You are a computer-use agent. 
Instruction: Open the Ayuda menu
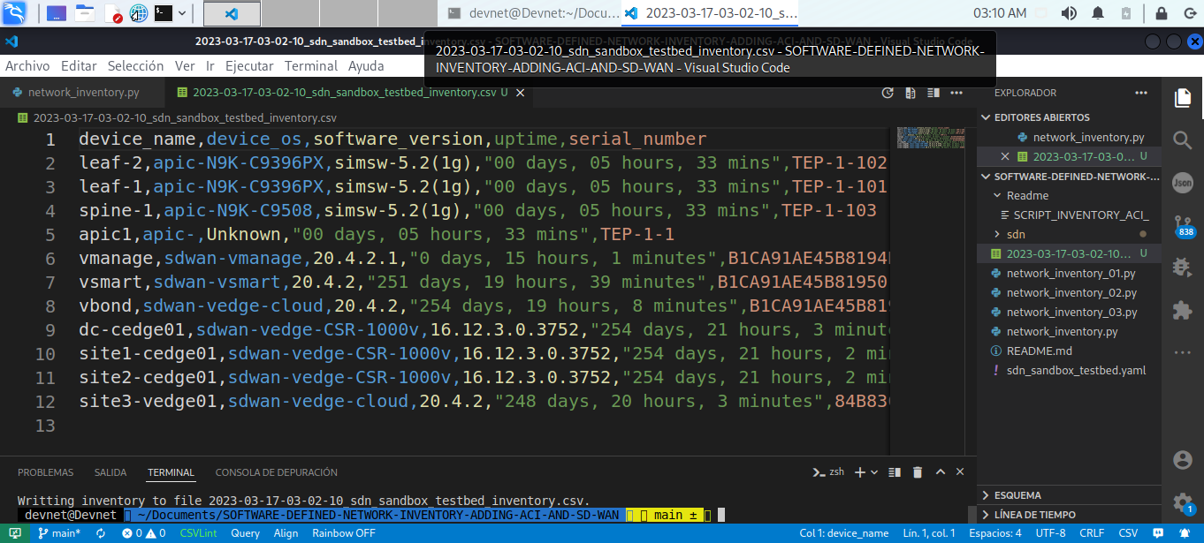coord(366,66)
